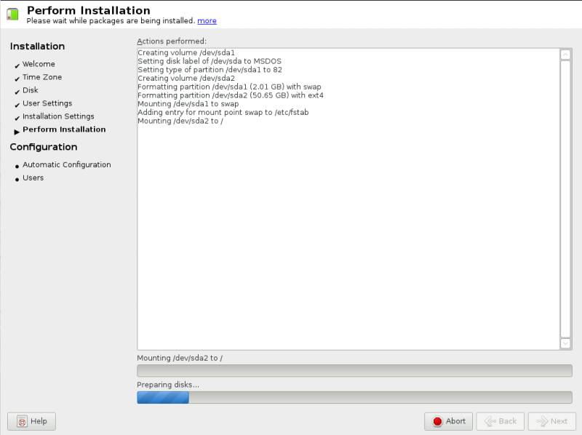Click the checkmark next to Installation Settings
582x435 pixels.
(x=17, y=118)
